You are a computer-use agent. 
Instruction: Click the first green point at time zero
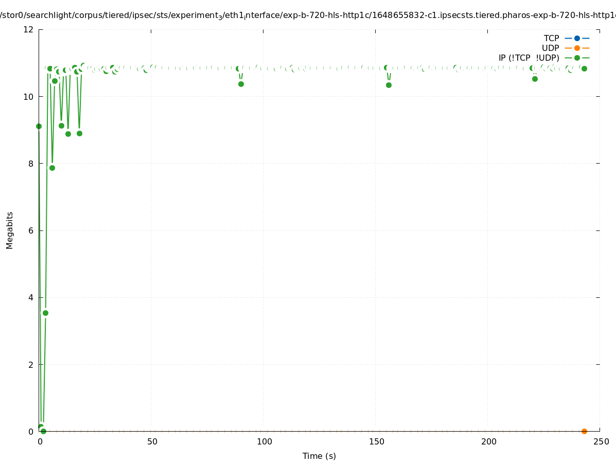point(39,126)
